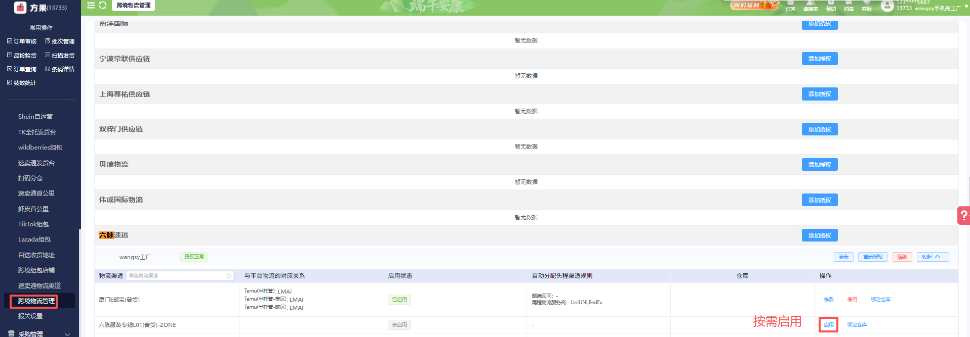Screen dimensions: 970x337
Task: Open 任务 in the top bar
Action: point(790,6)
